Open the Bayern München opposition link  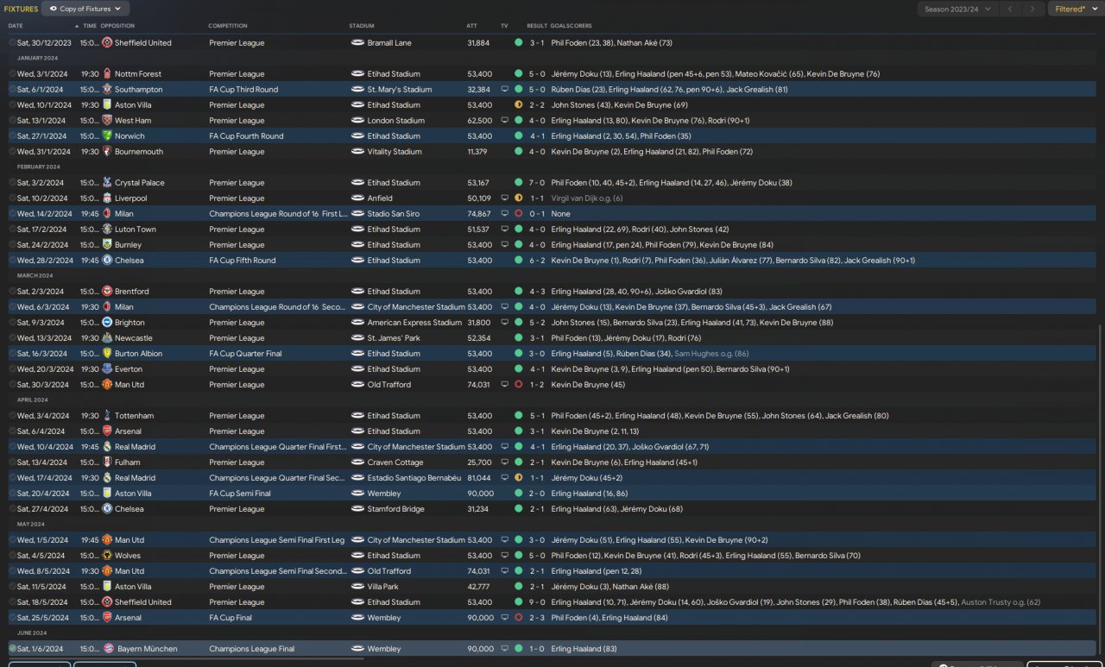click(146, 649)
